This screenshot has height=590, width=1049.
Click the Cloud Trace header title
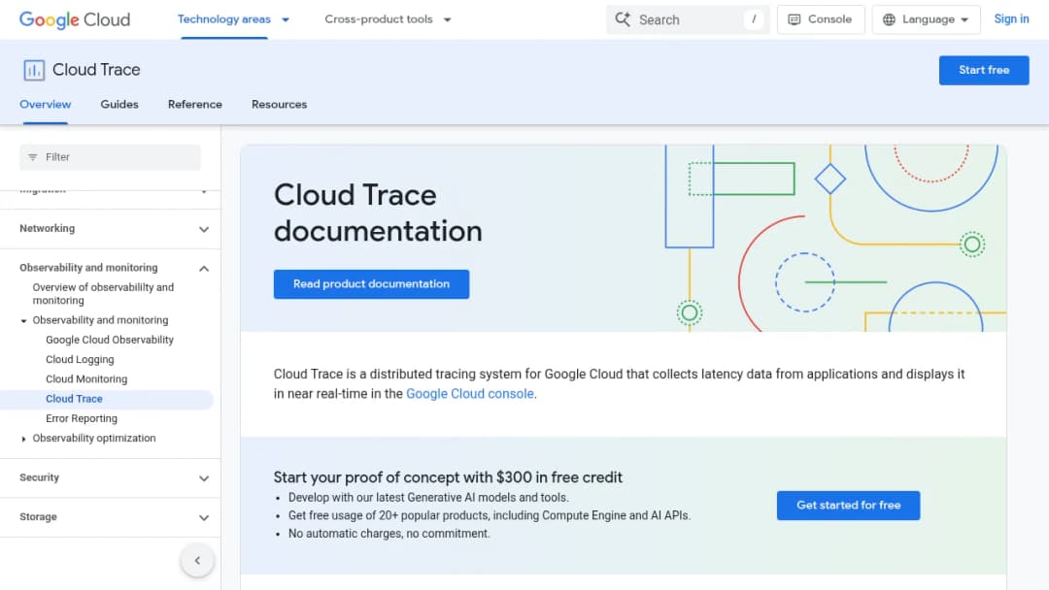pos(96,70)
